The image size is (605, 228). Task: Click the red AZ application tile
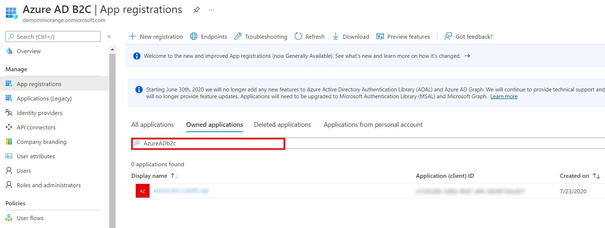143,191
